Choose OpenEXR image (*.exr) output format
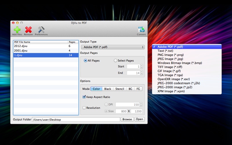Screen dimensions: 232x145 coord(187,79)
